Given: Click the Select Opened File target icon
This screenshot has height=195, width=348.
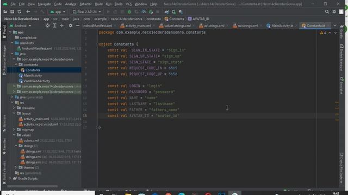Looking at the screenshot, I should click(47, 25).
